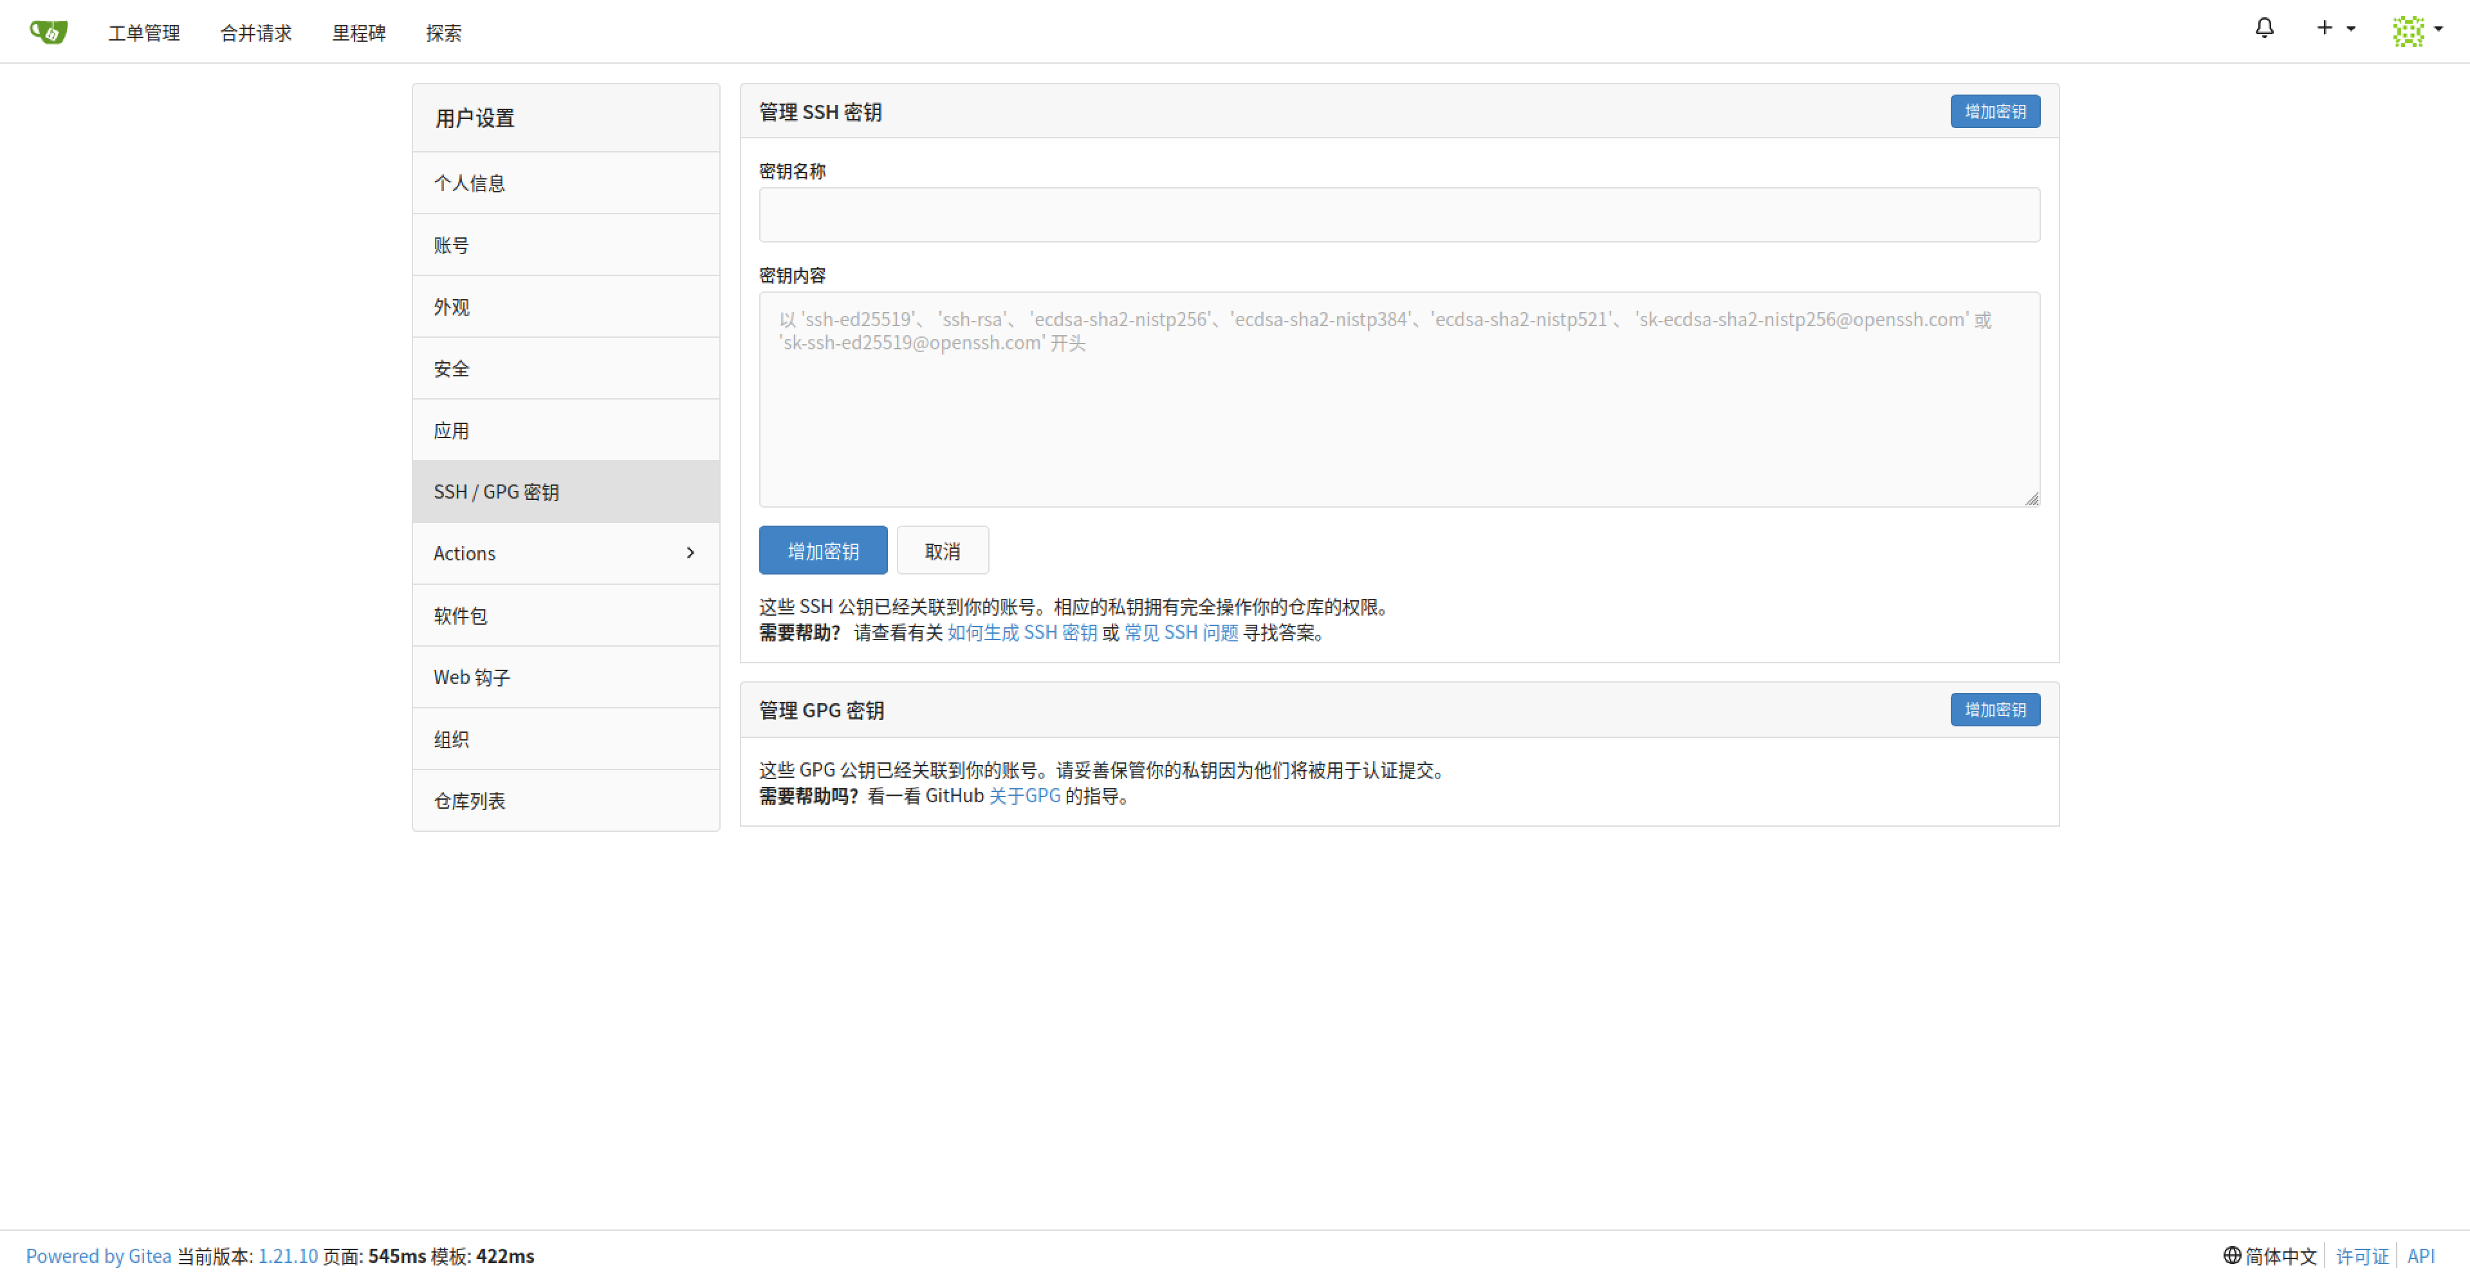Submit form with blue 增加密钥 button below the 密钥内容 field
The width and height of the screenshot is (2470, 1279).
coord(823,551)
